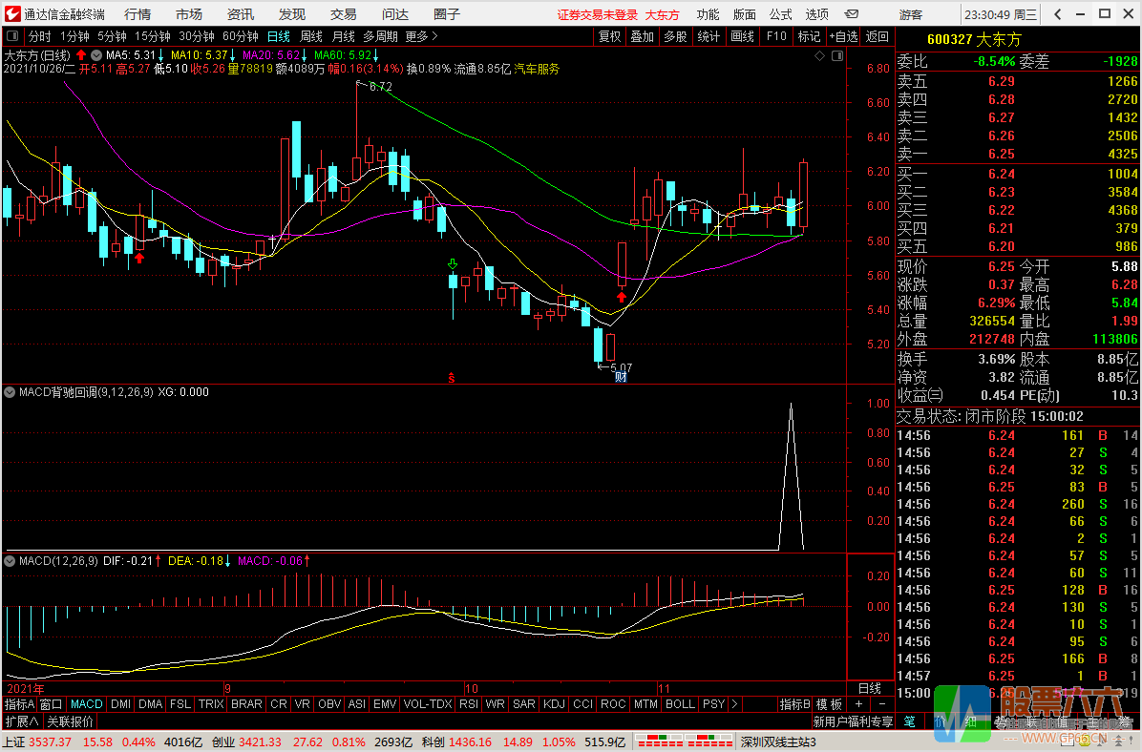This screenshot has height=752, width=1142.
Task: Open the 日线 period selector at chart corner
Action: tap(870, 688)
